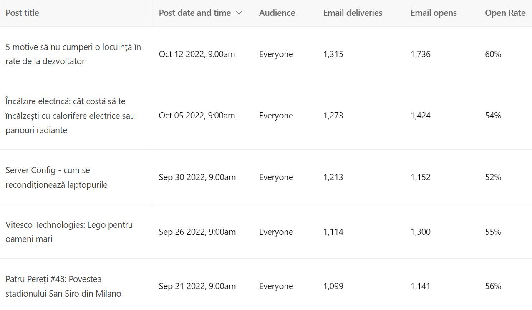Open the post '5 motive să nu cumperi o locuință'

(73, 54)
